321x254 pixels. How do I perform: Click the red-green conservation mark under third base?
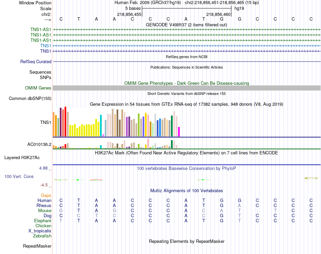click(x=96, y=180)
